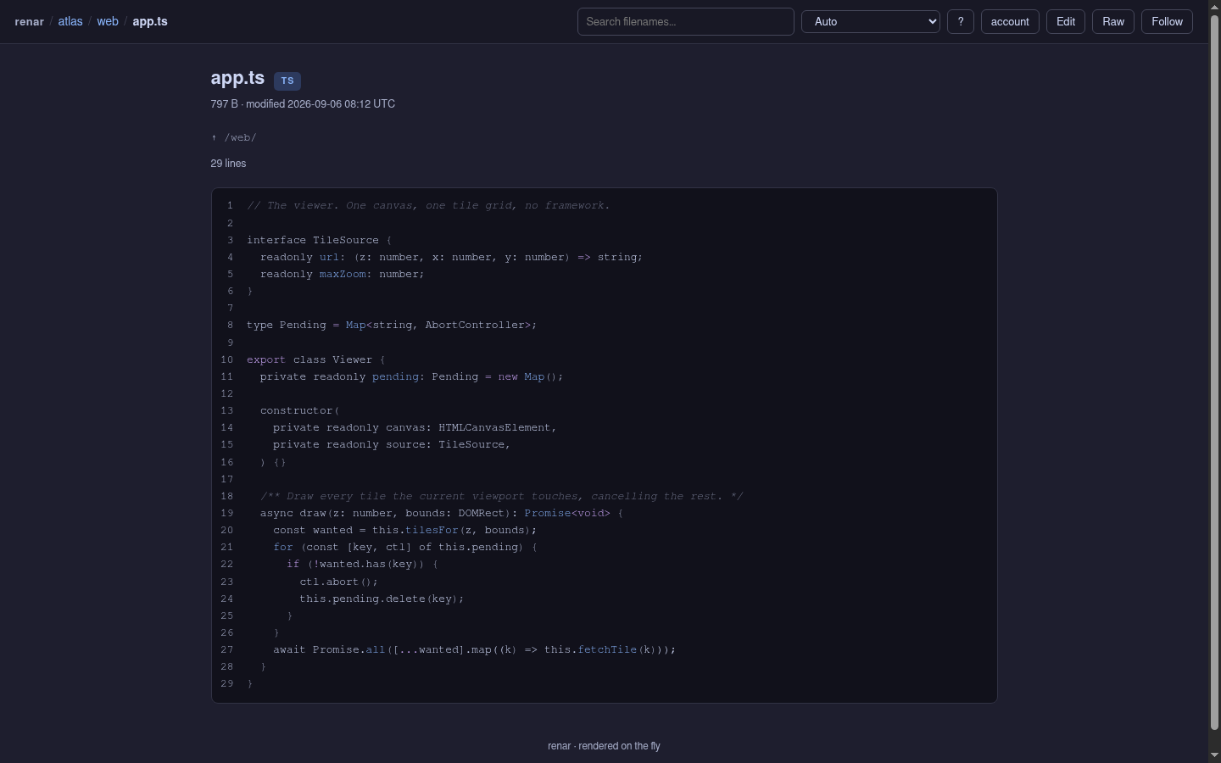1221x763 pixels.
Task: View the Raw file
Action: tap(1113, 22)
